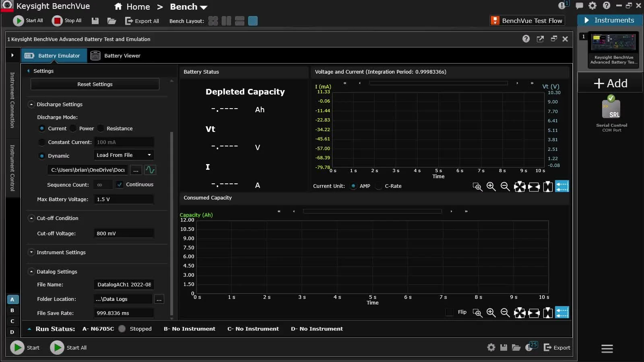This screenshot has height=362, width=644.
Task: Collapse the Settings panel
Action: 29,71
